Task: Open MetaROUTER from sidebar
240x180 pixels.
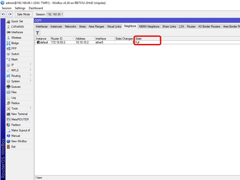Action: pyautogui.click(x=19, y=119)
